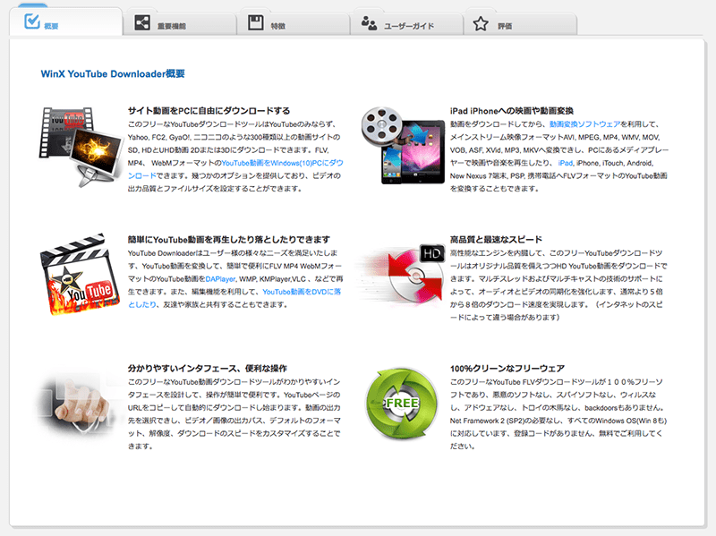Click the heading 分かりやすいインタフェース、便利な操作
Image resolution: width=716 pixels, height=536 pixels.
[x=208, y=369]
